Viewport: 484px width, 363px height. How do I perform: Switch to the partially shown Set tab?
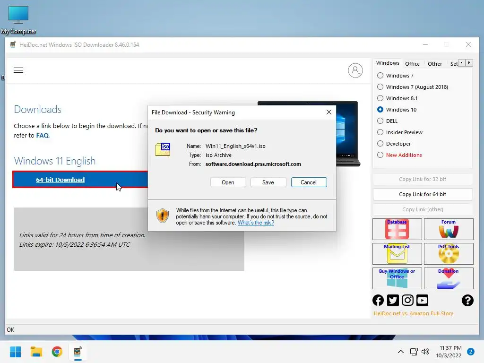(454, 64)
